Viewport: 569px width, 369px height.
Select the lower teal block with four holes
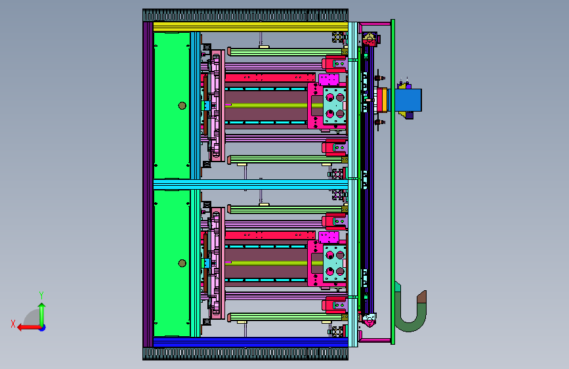(x=334, y=263)
